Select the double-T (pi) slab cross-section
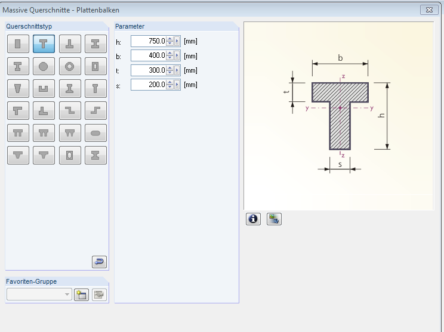 [x=18, y=133]
